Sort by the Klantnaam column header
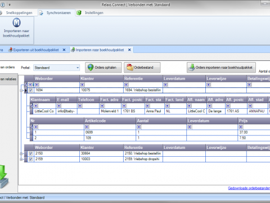Screen dimensions: 270x203 pyautogui.click(x=43, y=100)
